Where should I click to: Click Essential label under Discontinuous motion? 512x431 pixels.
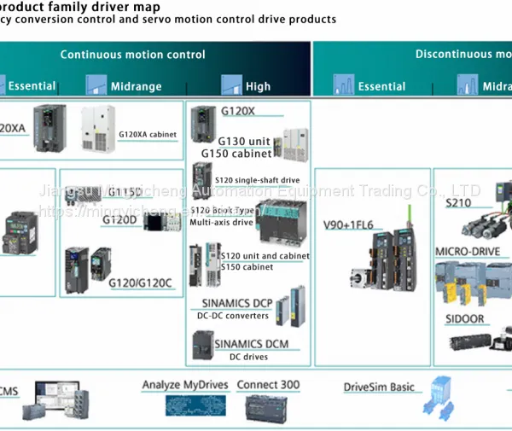(x=381, y=86)
